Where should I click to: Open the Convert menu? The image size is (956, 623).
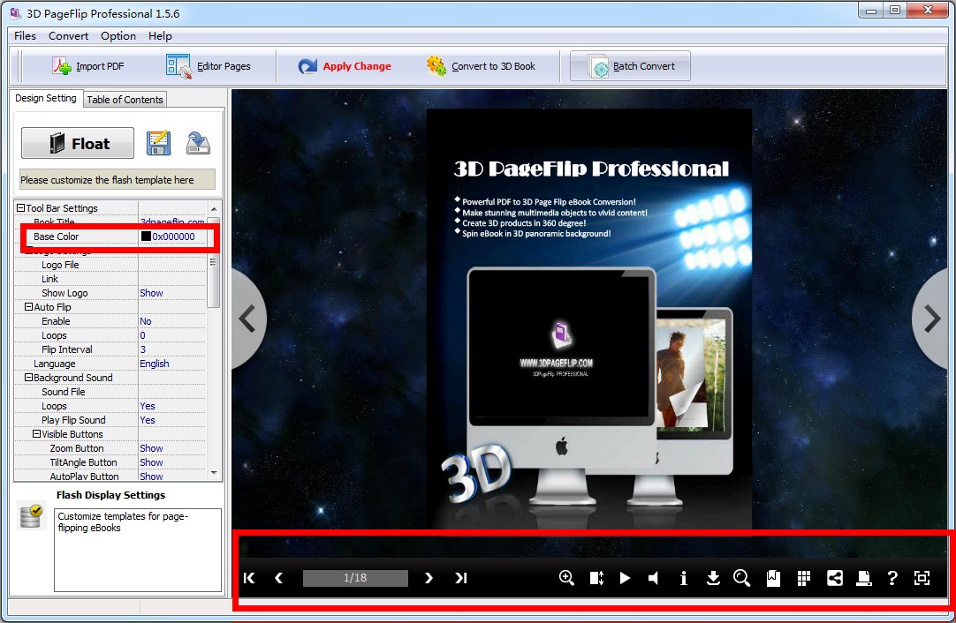68,36
